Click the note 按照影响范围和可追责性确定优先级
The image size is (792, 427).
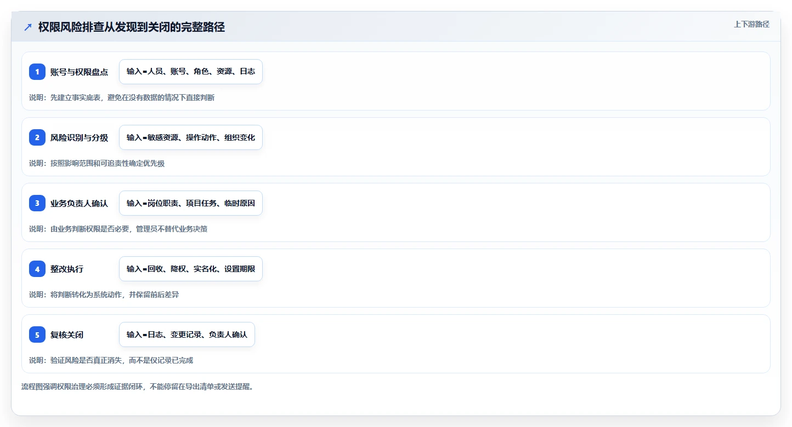point(108,163)
